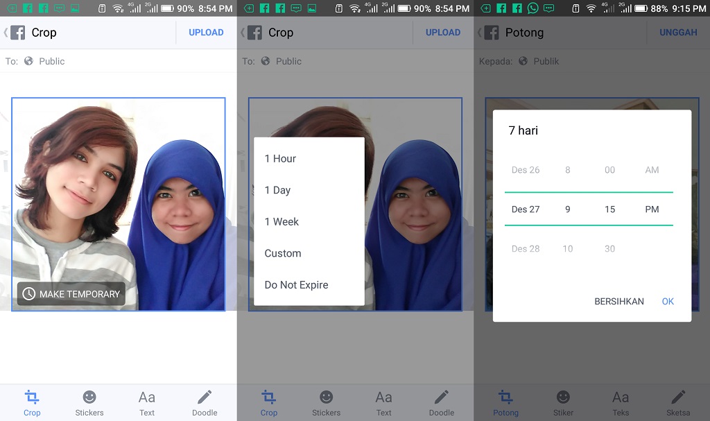This screenshot has height=421, width=710.
Task: Open the Stickers smiley icon on the undimmed screen
Action: 89,397
